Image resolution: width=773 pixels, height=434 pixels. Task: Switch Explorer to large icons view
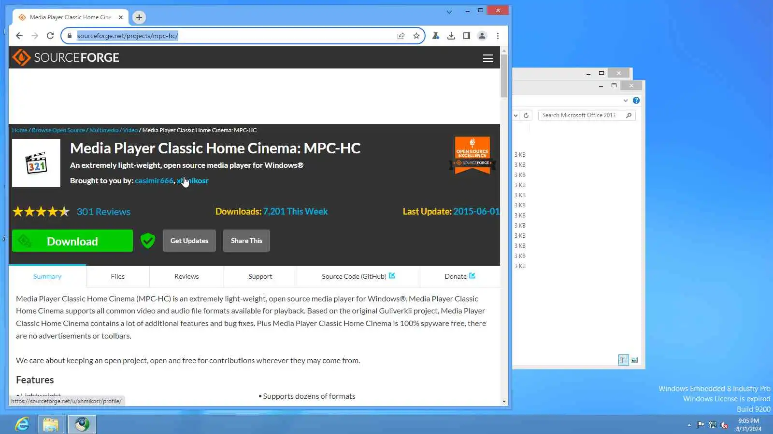tap(634, 360)
